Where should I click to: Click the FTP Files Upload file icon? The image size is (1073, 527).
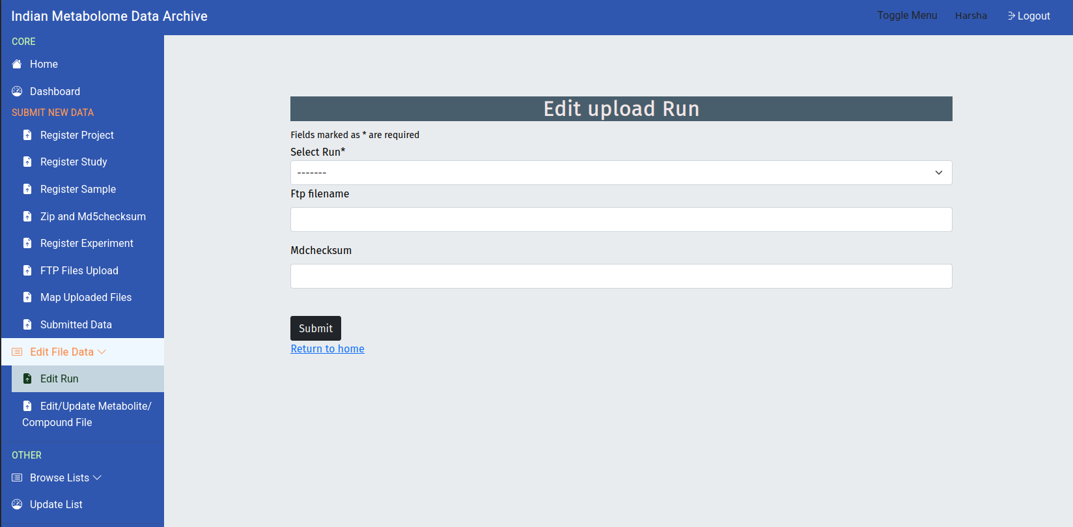27,270
